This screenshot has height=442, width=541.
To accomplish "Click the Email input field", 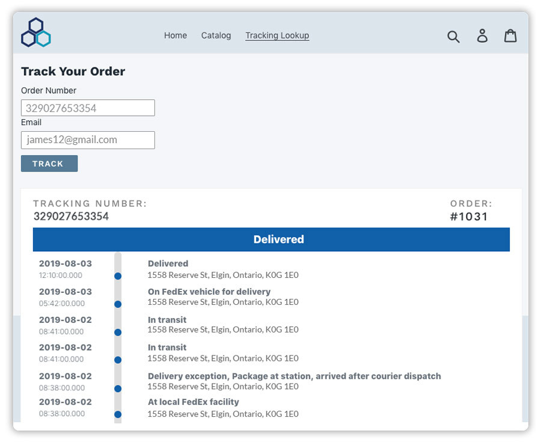I will click(88, 140).
